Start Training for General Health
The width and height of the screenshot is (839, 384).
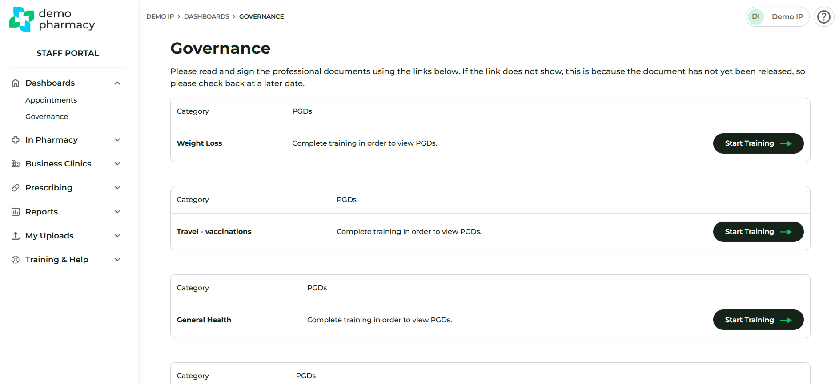(x=758, y=320)
